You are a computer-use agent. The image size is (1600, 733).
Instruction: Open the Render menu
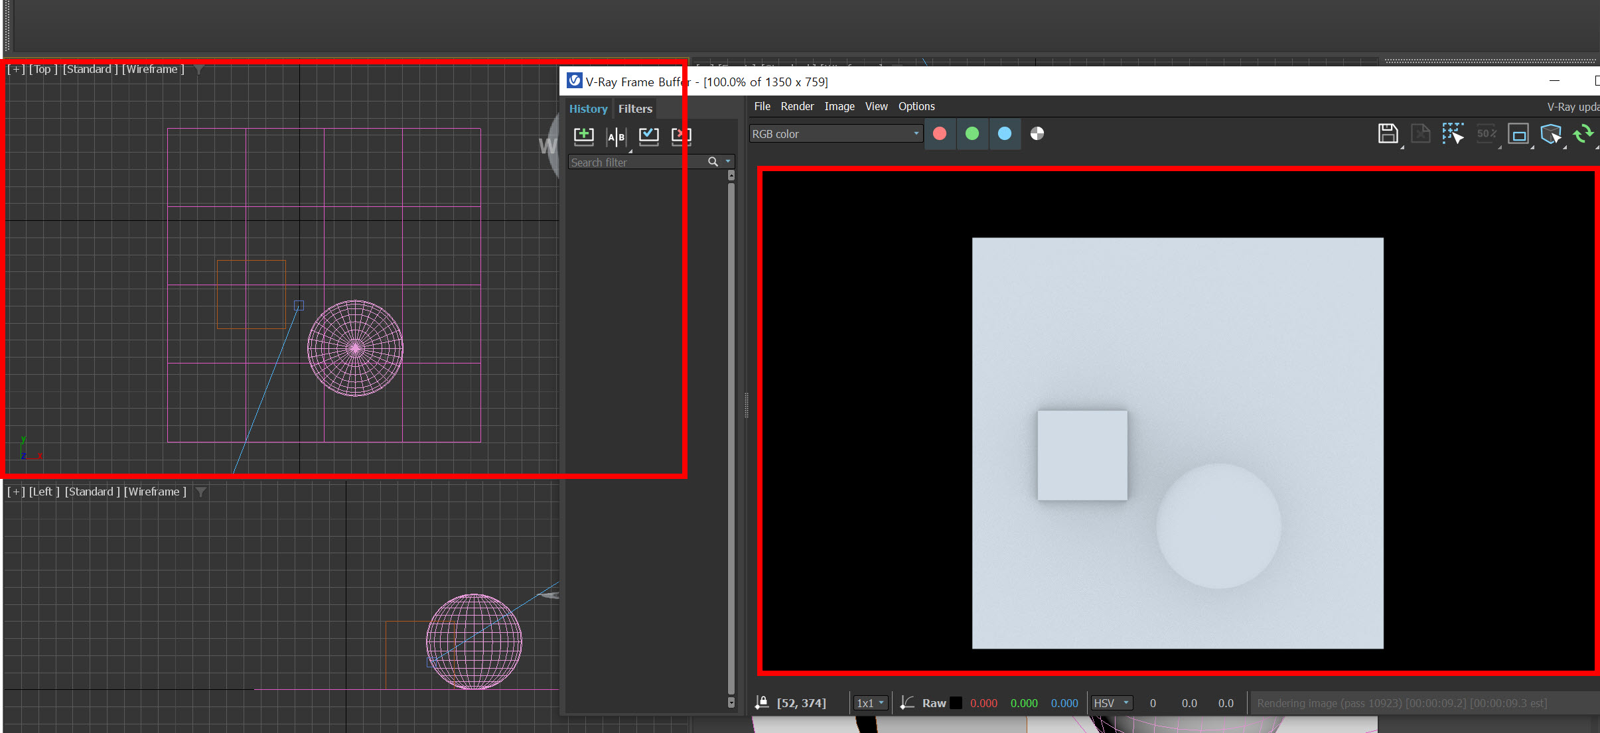coord(796,106)
